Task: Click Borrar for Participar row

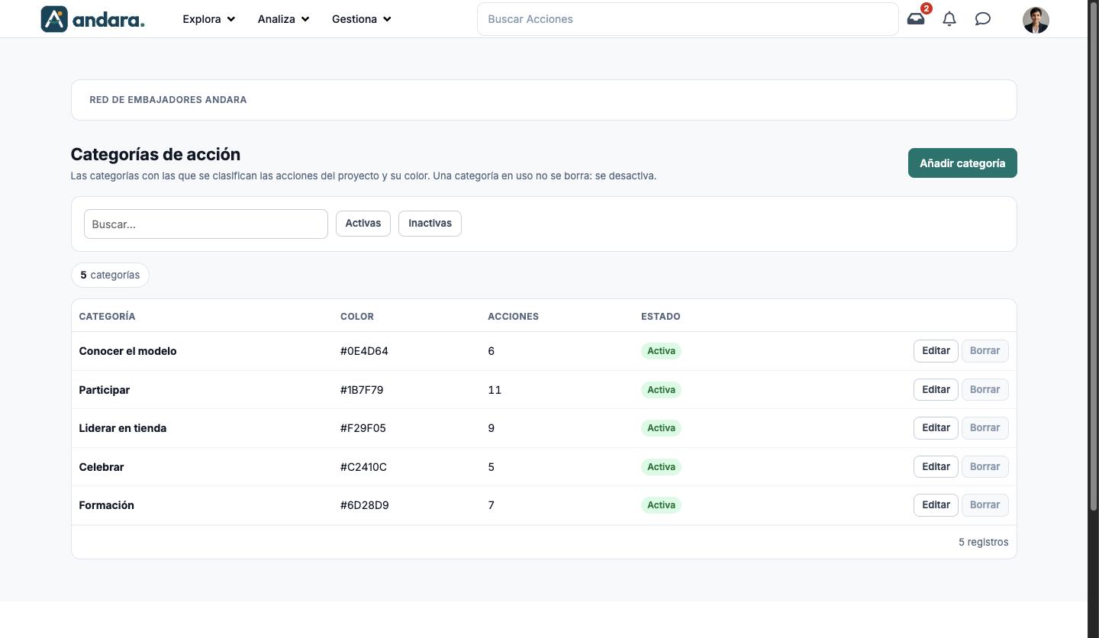Action: pyautogui.click(x=985, y=389)
